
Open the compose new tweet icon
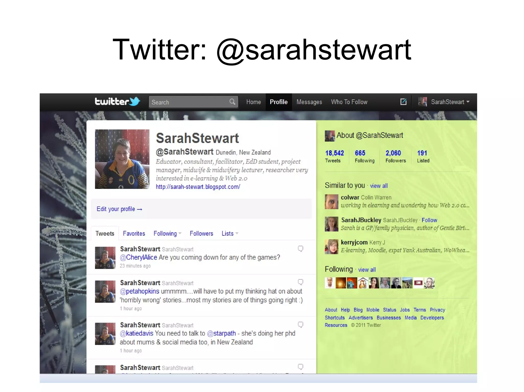tap(403, 102)
